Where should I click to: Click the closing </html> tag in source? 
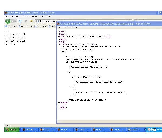(62, 107)
